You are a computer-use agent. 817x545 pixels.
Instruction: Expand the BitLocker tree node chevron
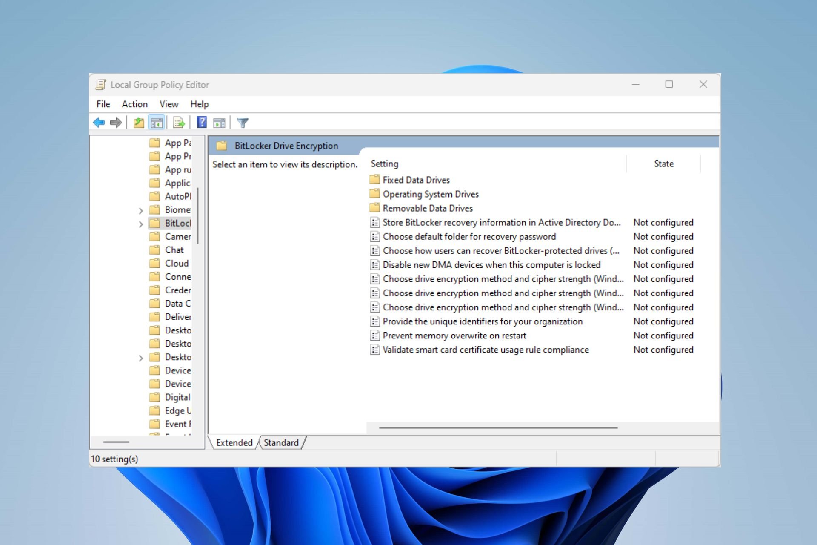[x=141, y=224]
